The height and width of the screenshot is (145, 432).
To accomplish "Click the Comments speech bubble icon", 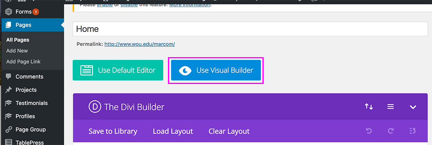I will tap(9, 77).
